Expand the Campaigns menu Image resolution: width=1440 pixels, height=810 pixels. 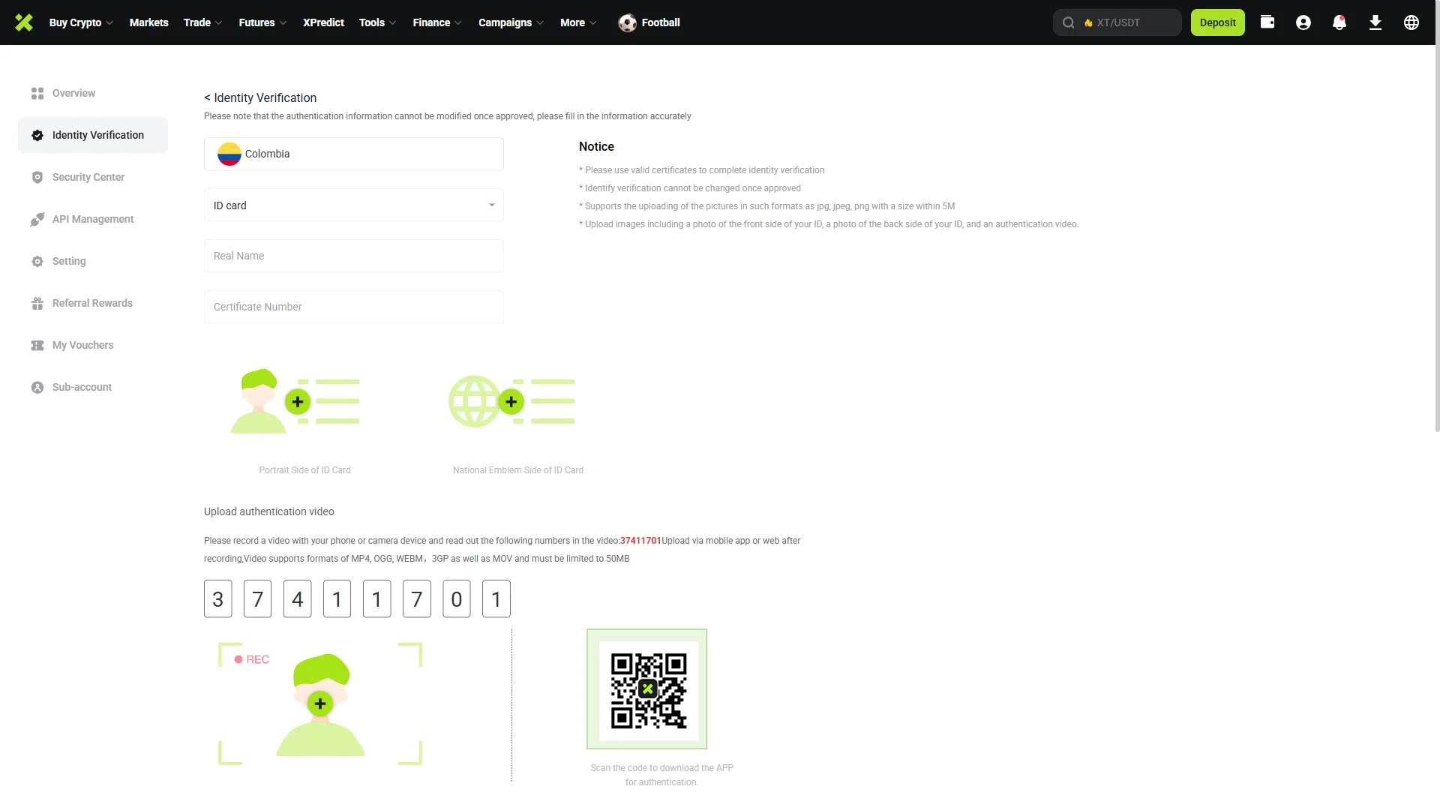point(511,22)
